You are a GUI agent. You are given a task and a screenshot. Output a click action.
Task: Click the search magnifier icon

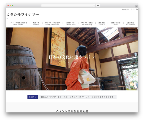point(7,19)
